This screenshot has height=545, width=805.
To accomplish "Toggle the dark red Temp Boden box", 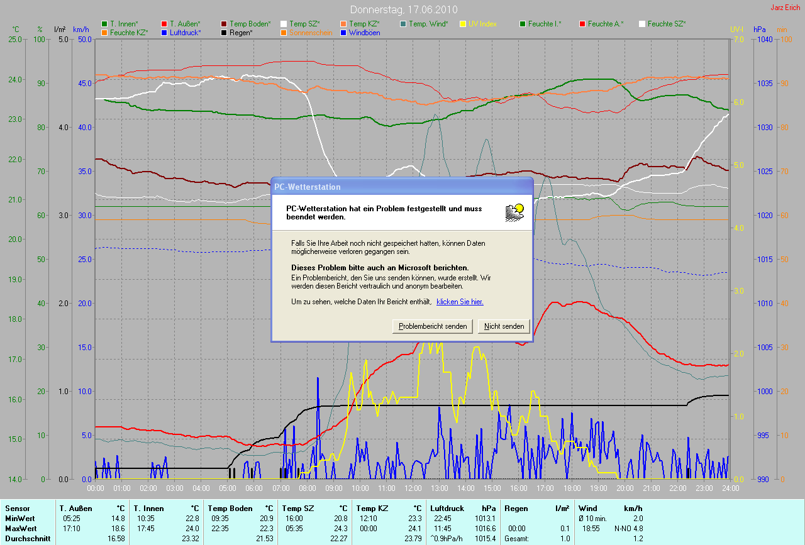I will coord(224,24).
